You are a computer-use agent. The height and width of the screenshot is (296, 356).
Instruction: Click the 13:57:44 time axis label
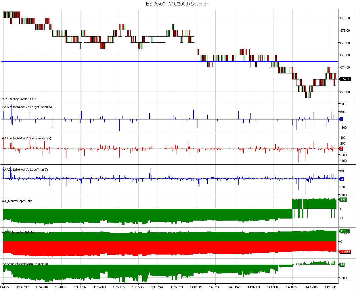click(157, 287)
